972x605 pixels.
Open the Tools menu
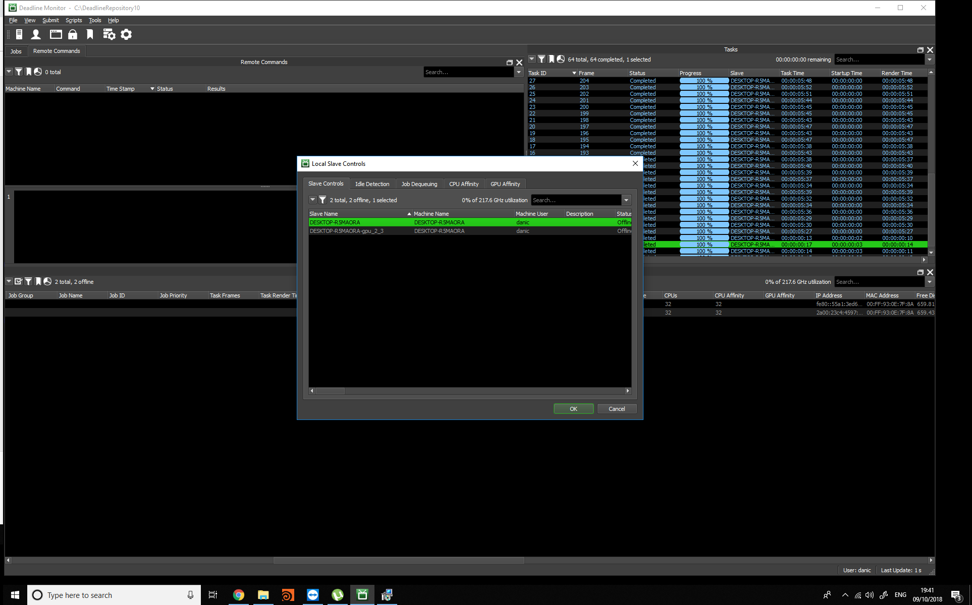94,20
